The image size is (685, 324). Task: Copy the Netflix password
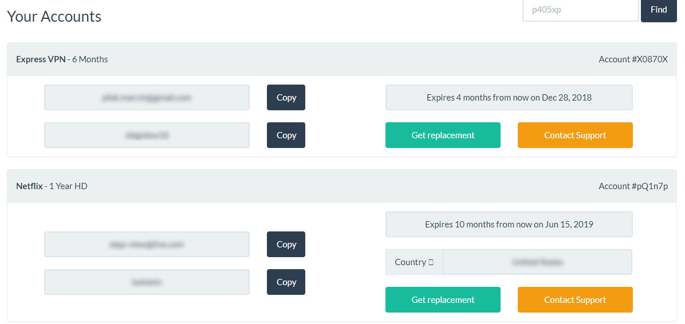pos(286,282)
